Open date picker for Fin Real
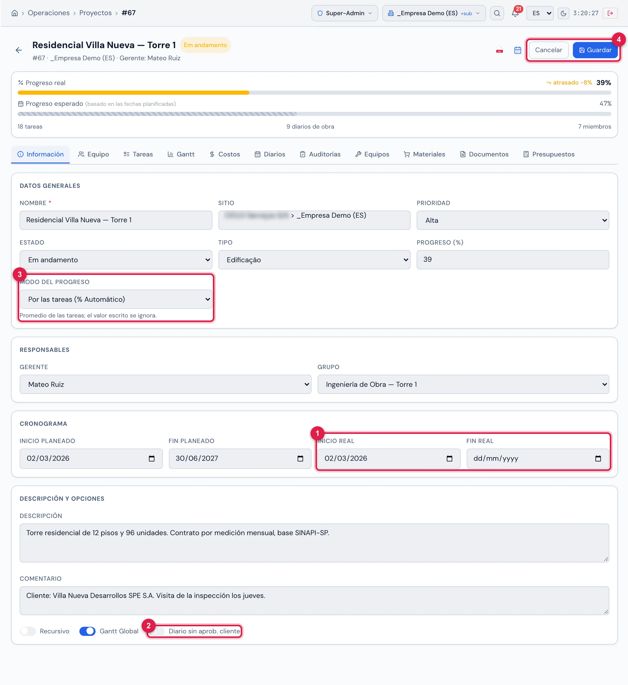Screen dimensions: 628x685 pyautogui.click(x=598, y=458)
